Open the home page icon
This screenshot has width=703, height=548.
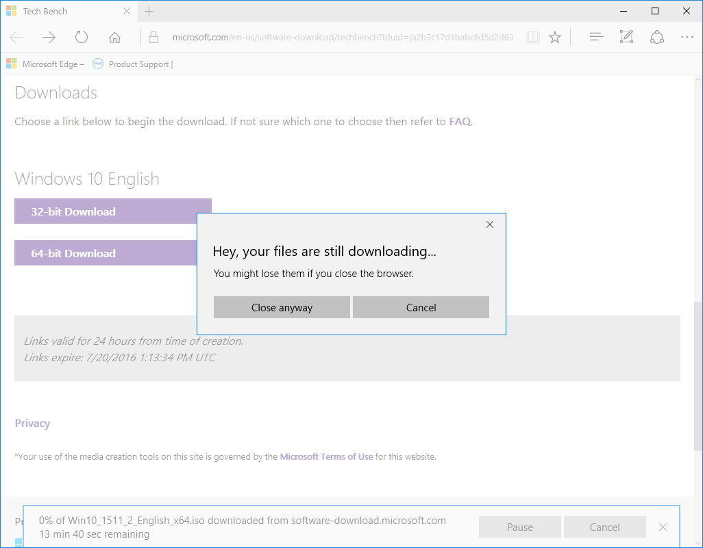pos(115,37)
